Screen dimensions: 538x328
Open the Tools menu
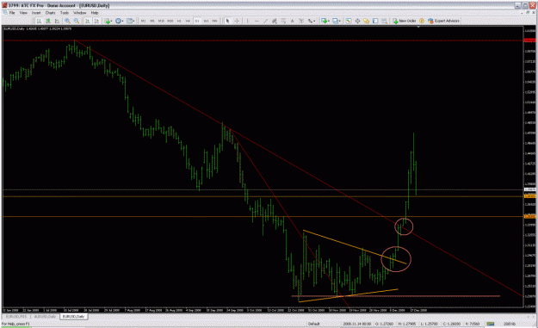tap(65, 13)
